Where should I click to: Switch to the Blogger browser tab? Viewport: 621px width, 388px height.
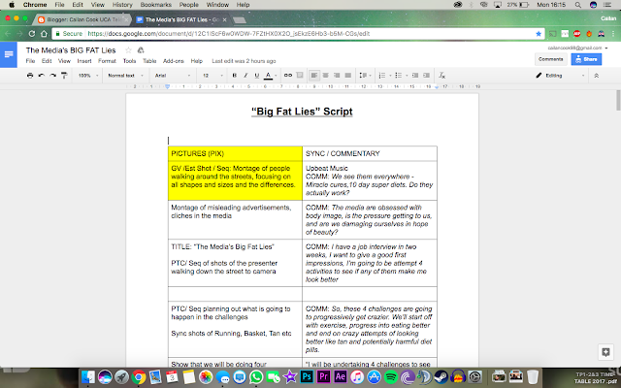(x=82, y=19)
